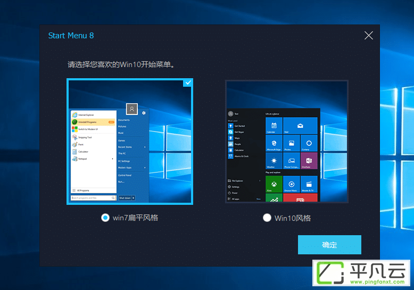
Task: Click the OneNote purple tile in preview
Action: click(309, 161)
